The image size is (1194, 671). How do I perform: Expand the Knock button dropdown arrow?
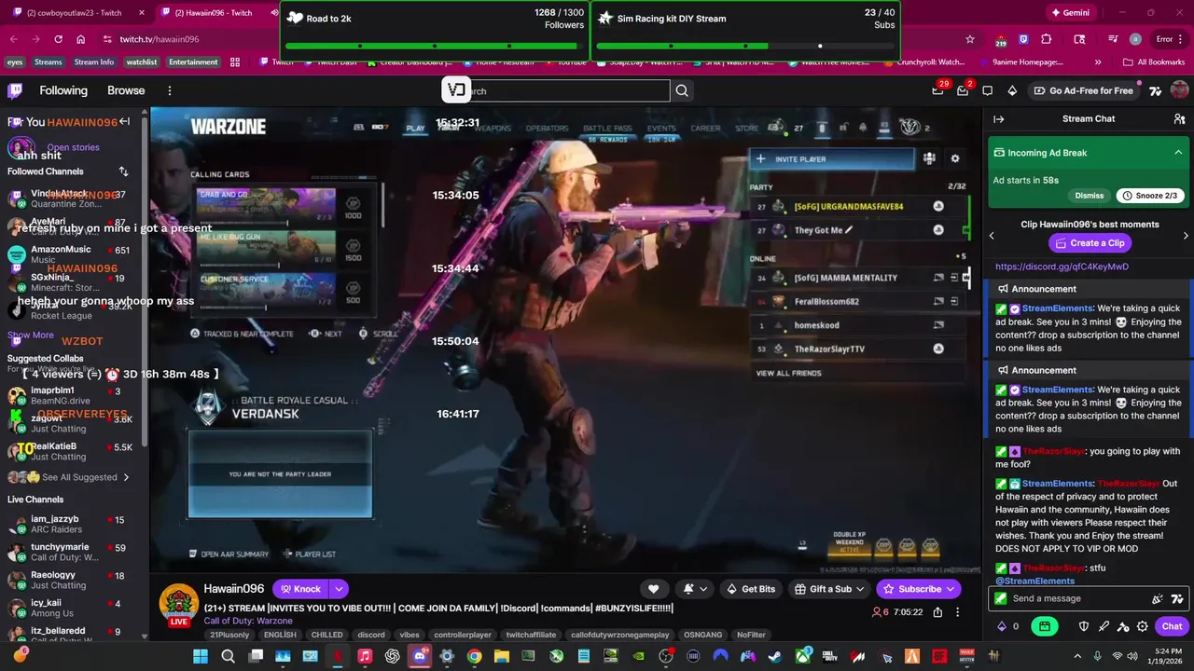pos(339,589)
